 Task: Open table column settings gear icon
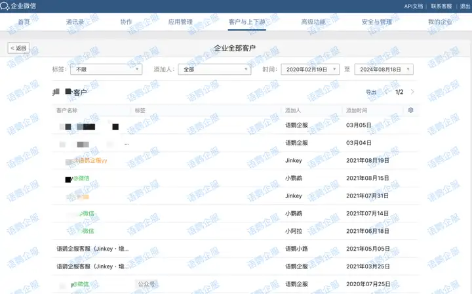410,110
